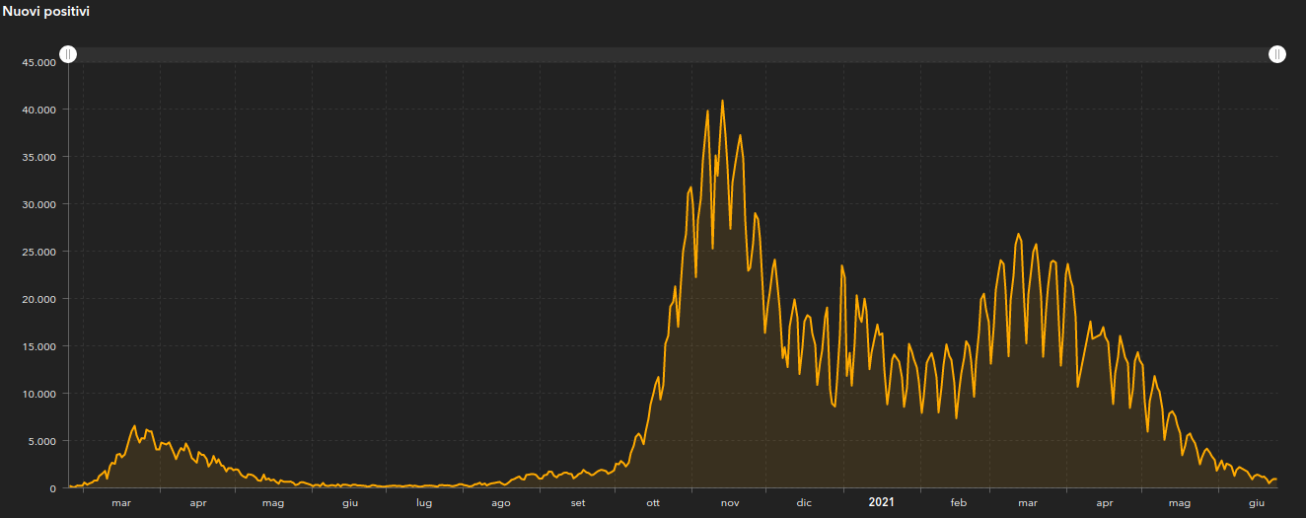The width and height of the screenshot is (1306, 518).
Task: Click the 0 label at y-axis bottom
Action: tap(51, 488)
